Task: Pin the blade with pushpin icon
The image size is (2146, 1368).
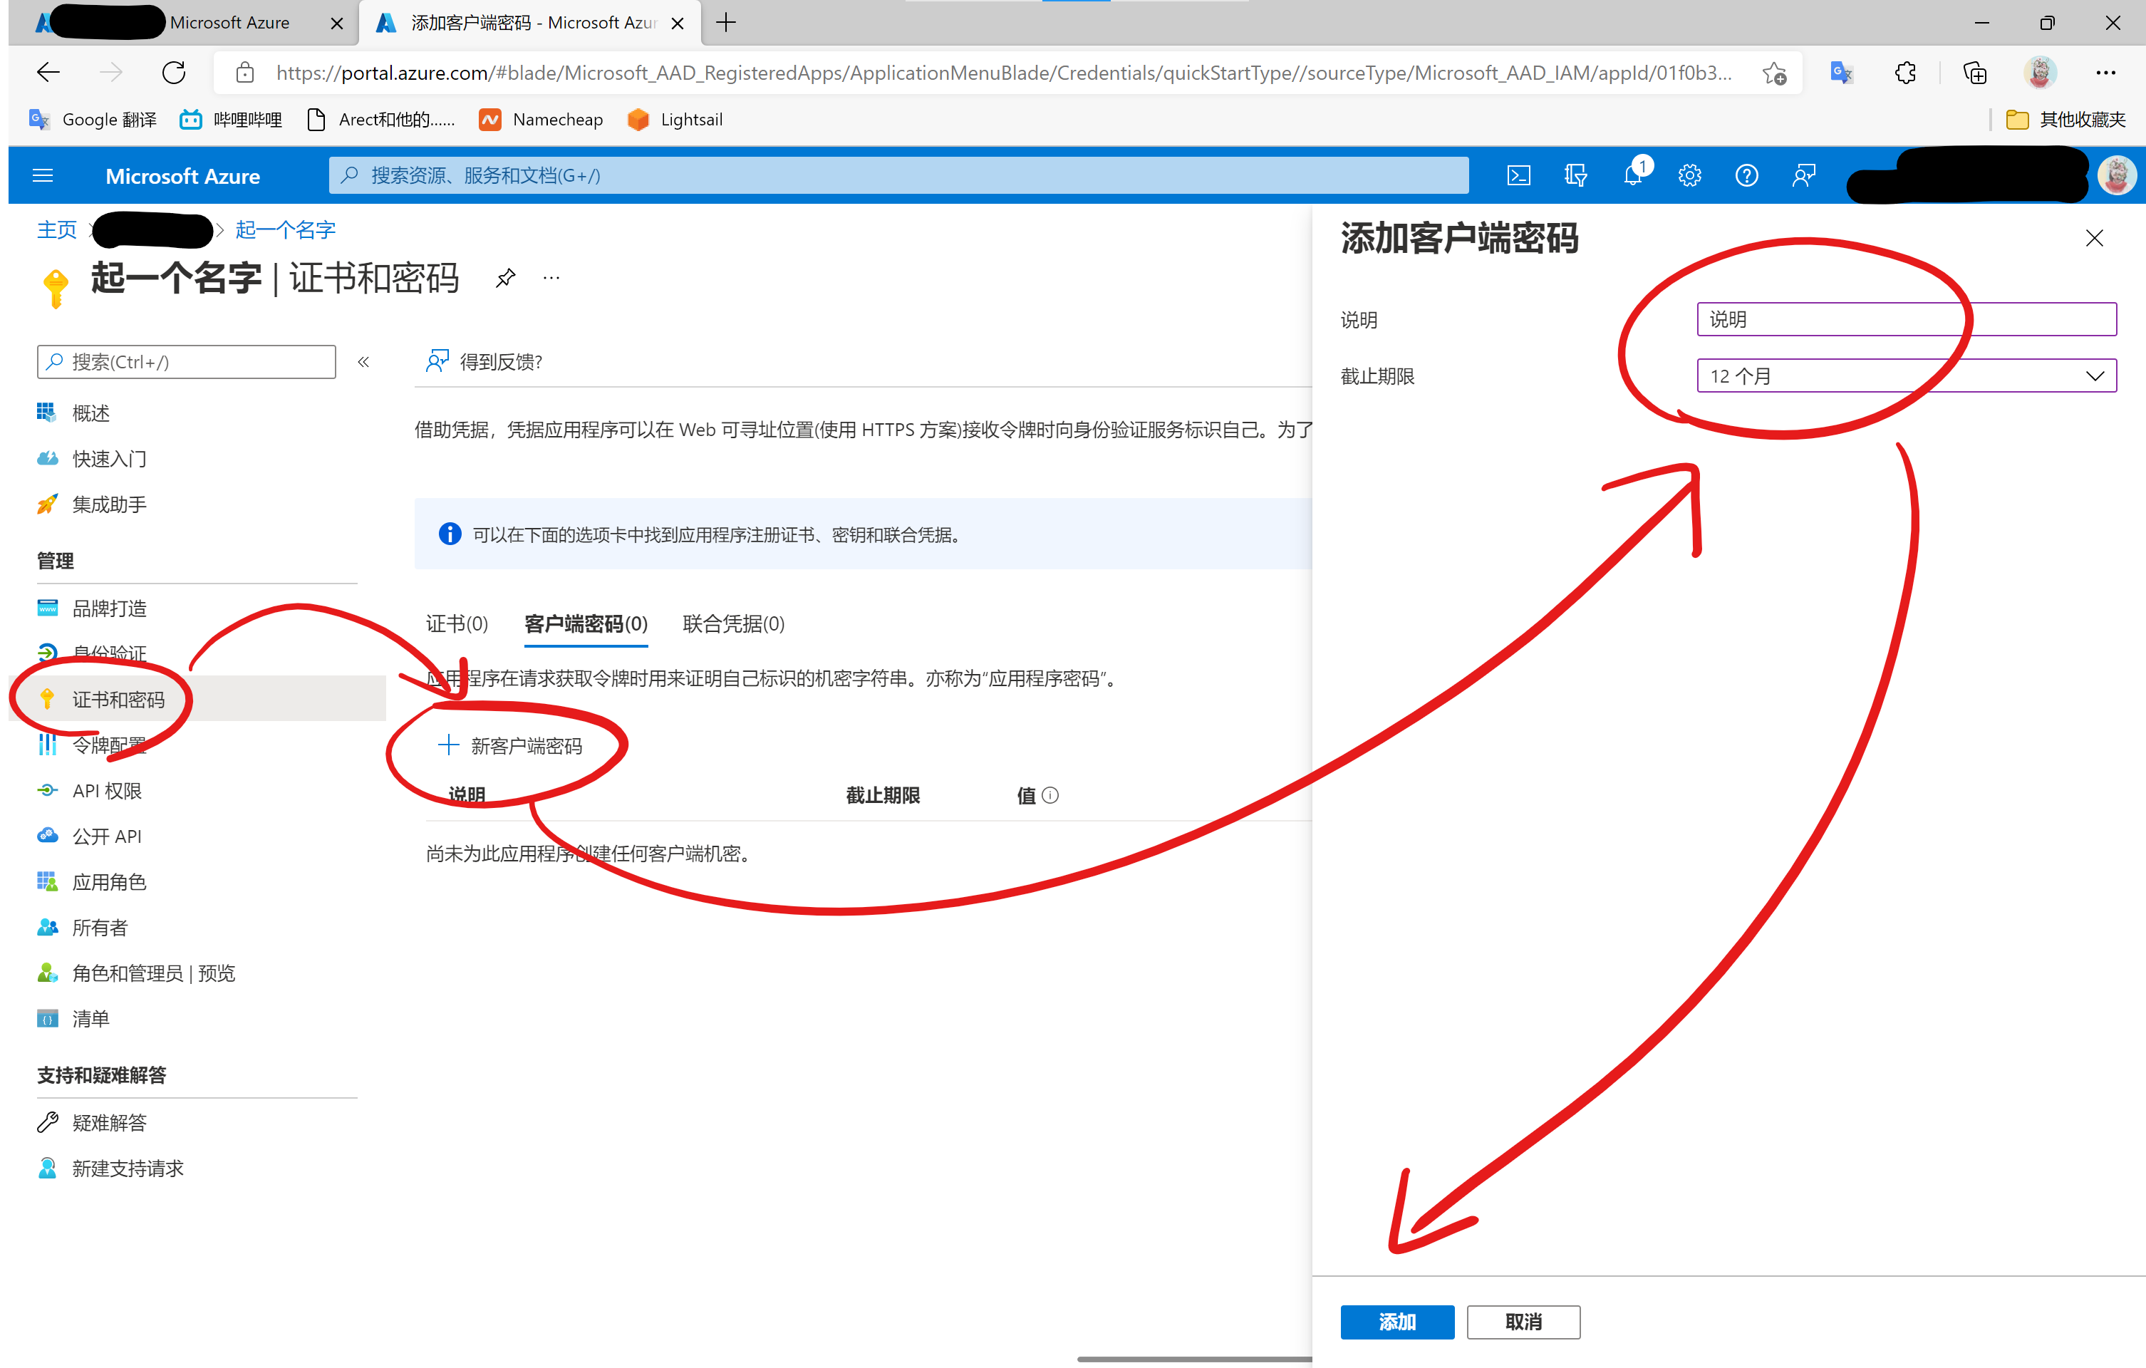Action: point(505,278)
